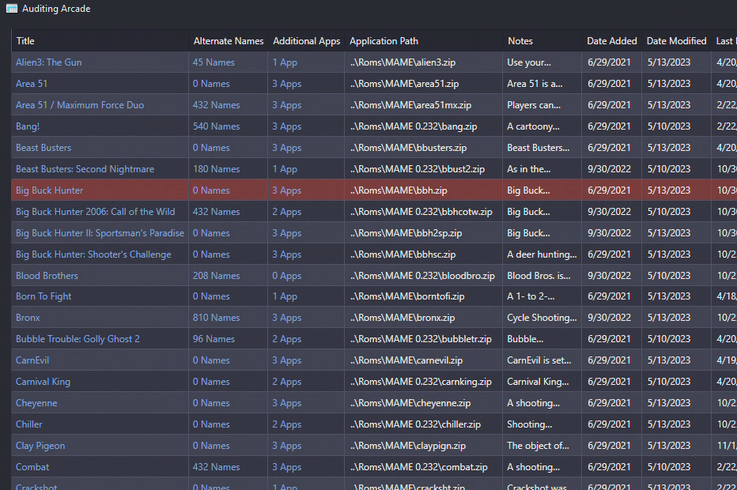Select the bloodbro.zip application path
This screenshot has width=737, height=490.
(x=422, y=276)
